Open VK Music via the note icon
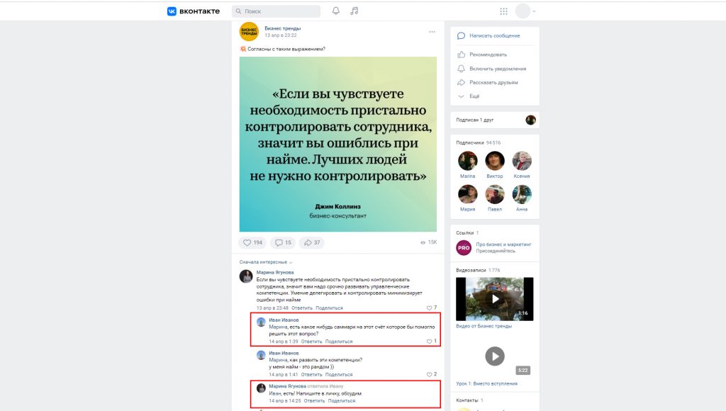 point(354,11)
